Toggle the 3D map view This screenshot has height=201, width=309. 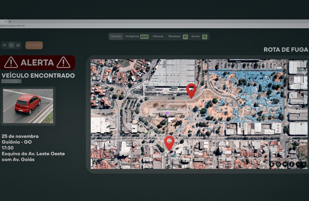pos(285,164)
